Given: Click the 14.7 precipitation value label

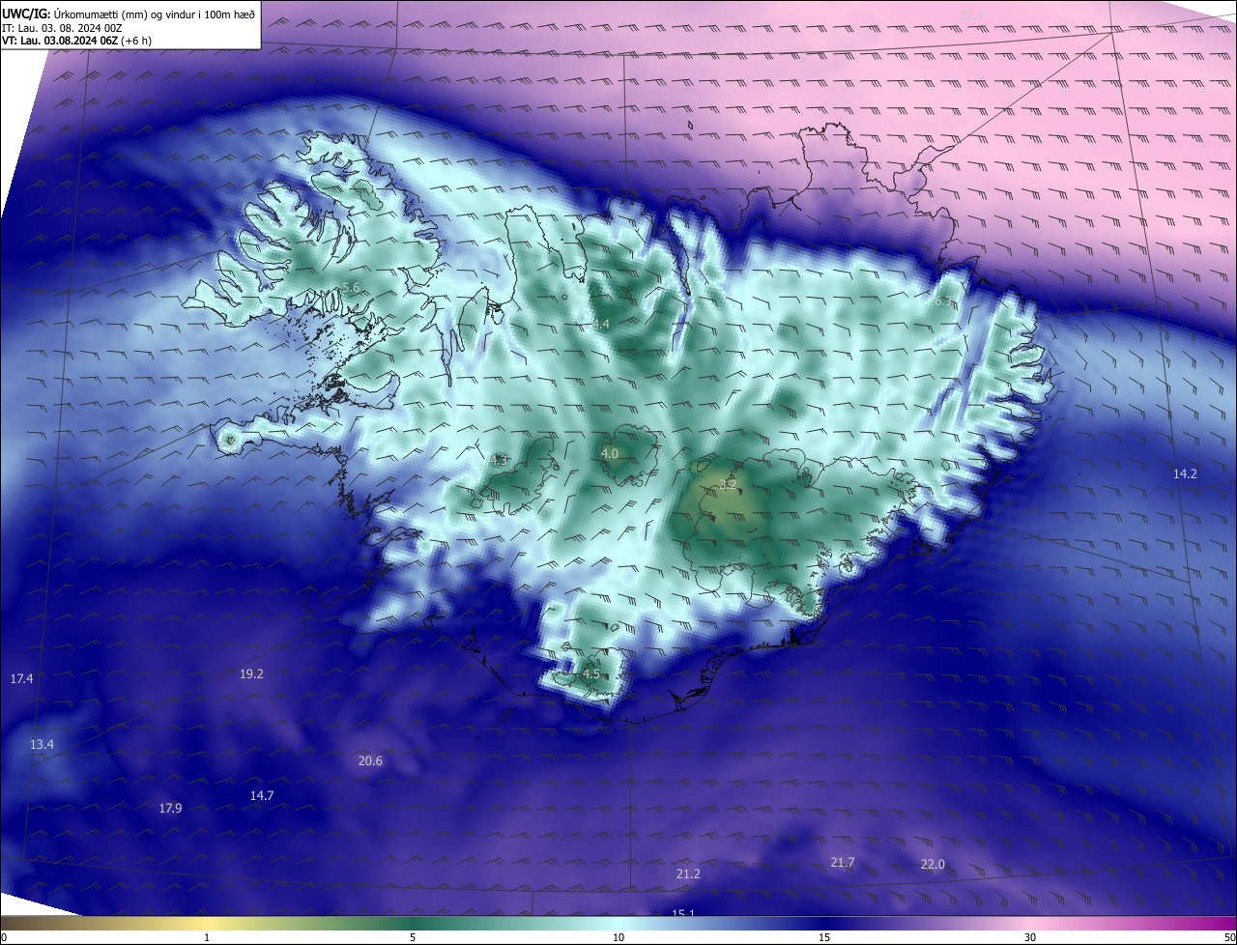Looking at the screenshot, I should click(x=262, y=795).
